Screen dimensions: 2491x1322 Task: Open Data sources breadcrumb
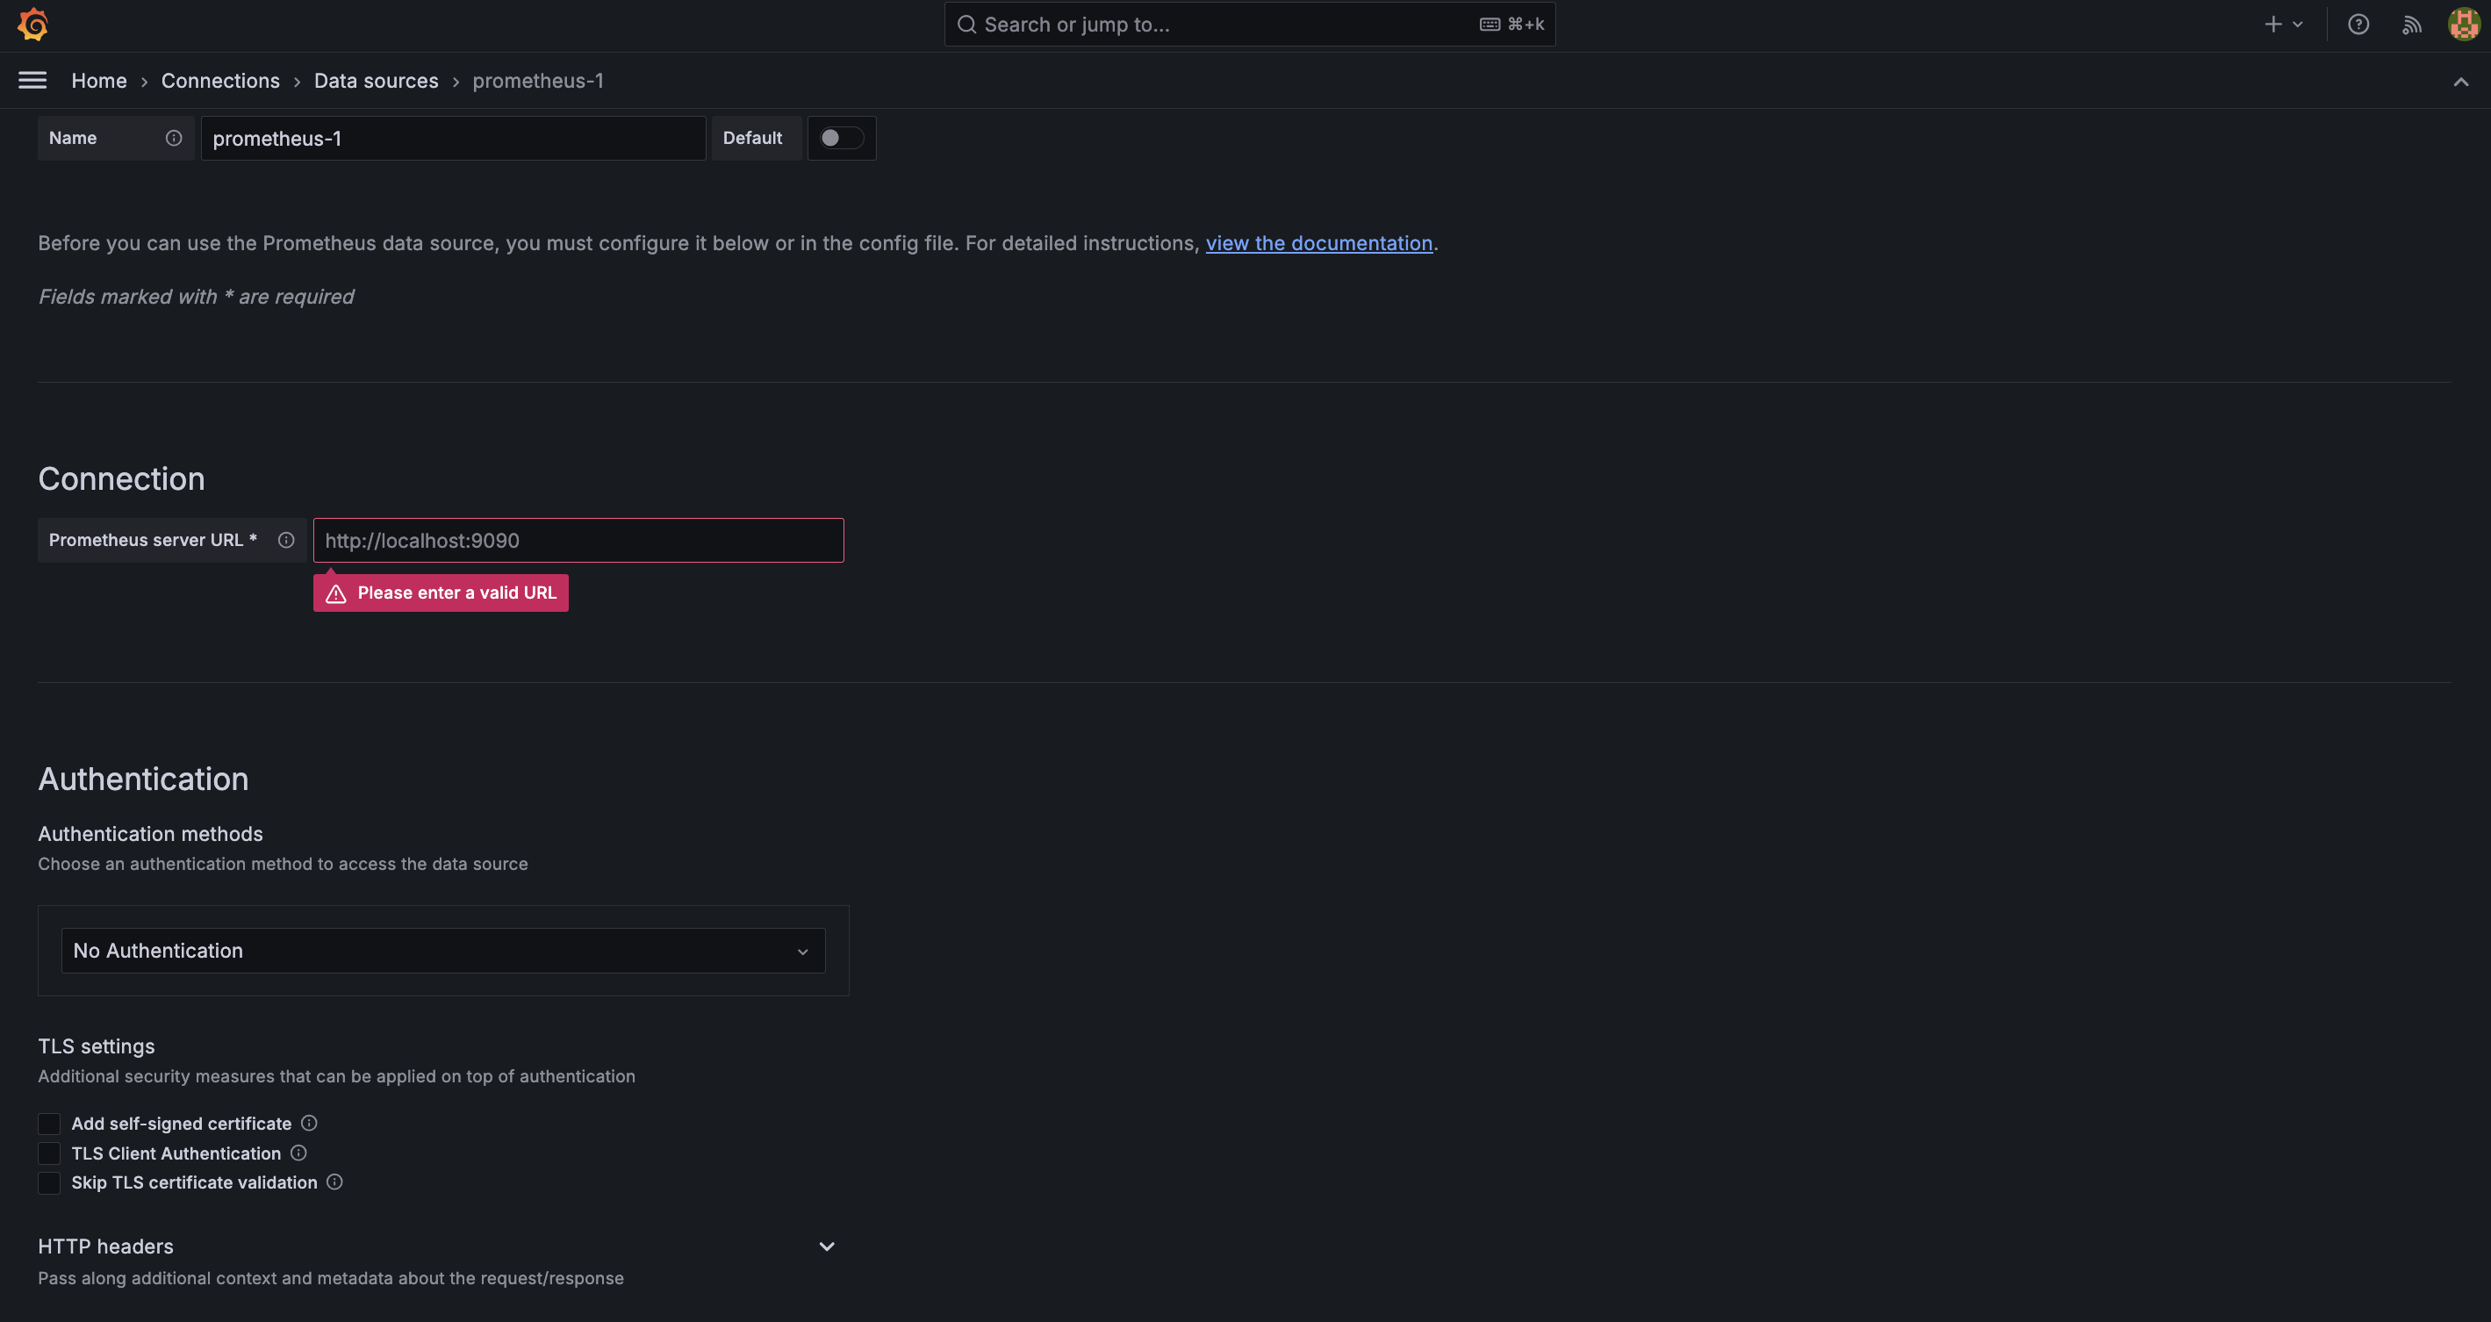click(x=377, y=82)
